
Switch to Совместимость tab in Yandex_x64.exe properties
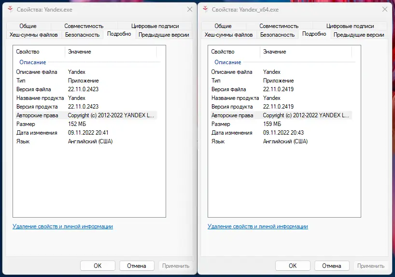(x=279, y=26)
